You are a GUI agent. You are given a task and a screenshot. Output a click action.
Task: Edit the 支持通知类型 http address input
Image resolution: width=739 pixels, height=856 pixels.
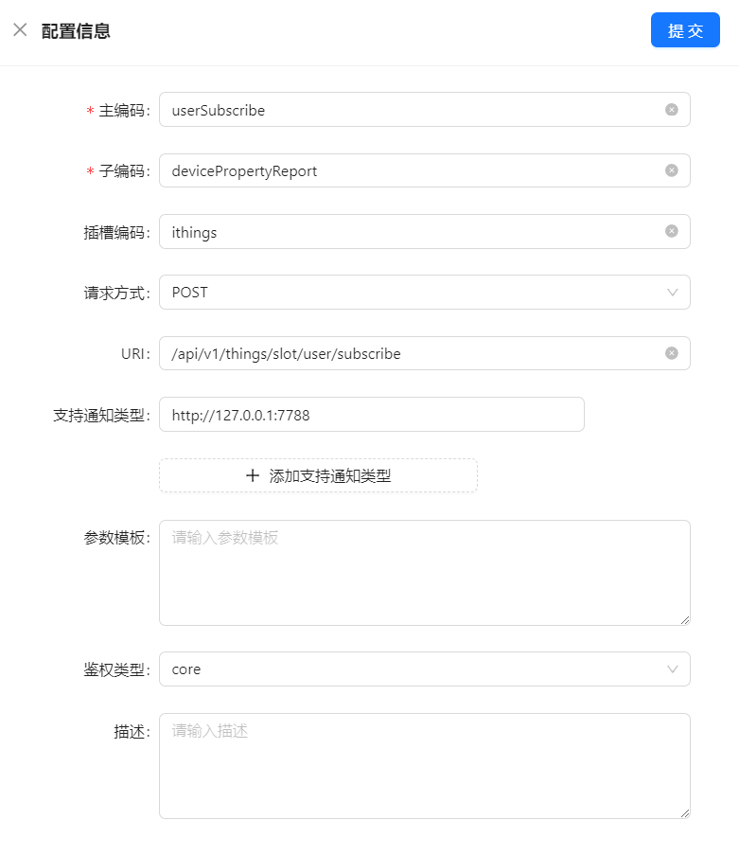coord(371,415)
